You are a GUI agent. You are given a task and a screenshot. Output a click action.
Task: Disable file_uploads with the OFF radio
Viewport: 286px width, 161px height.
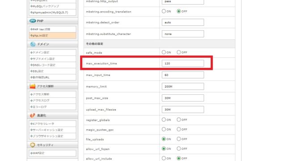179,139
